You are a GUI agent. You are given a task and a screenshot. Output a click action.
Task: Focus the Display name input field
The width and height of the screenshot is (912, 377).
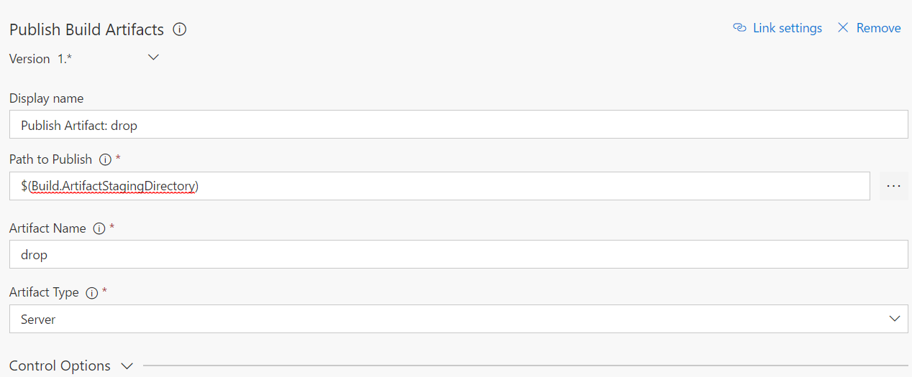click(458, 125)
